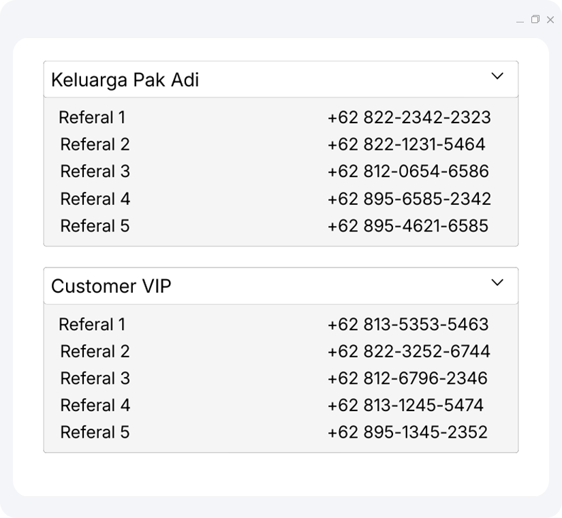Click the window minimize icon
Image resolution: width=562 pixels, height=518 pixels.
(x=520, y=20)
